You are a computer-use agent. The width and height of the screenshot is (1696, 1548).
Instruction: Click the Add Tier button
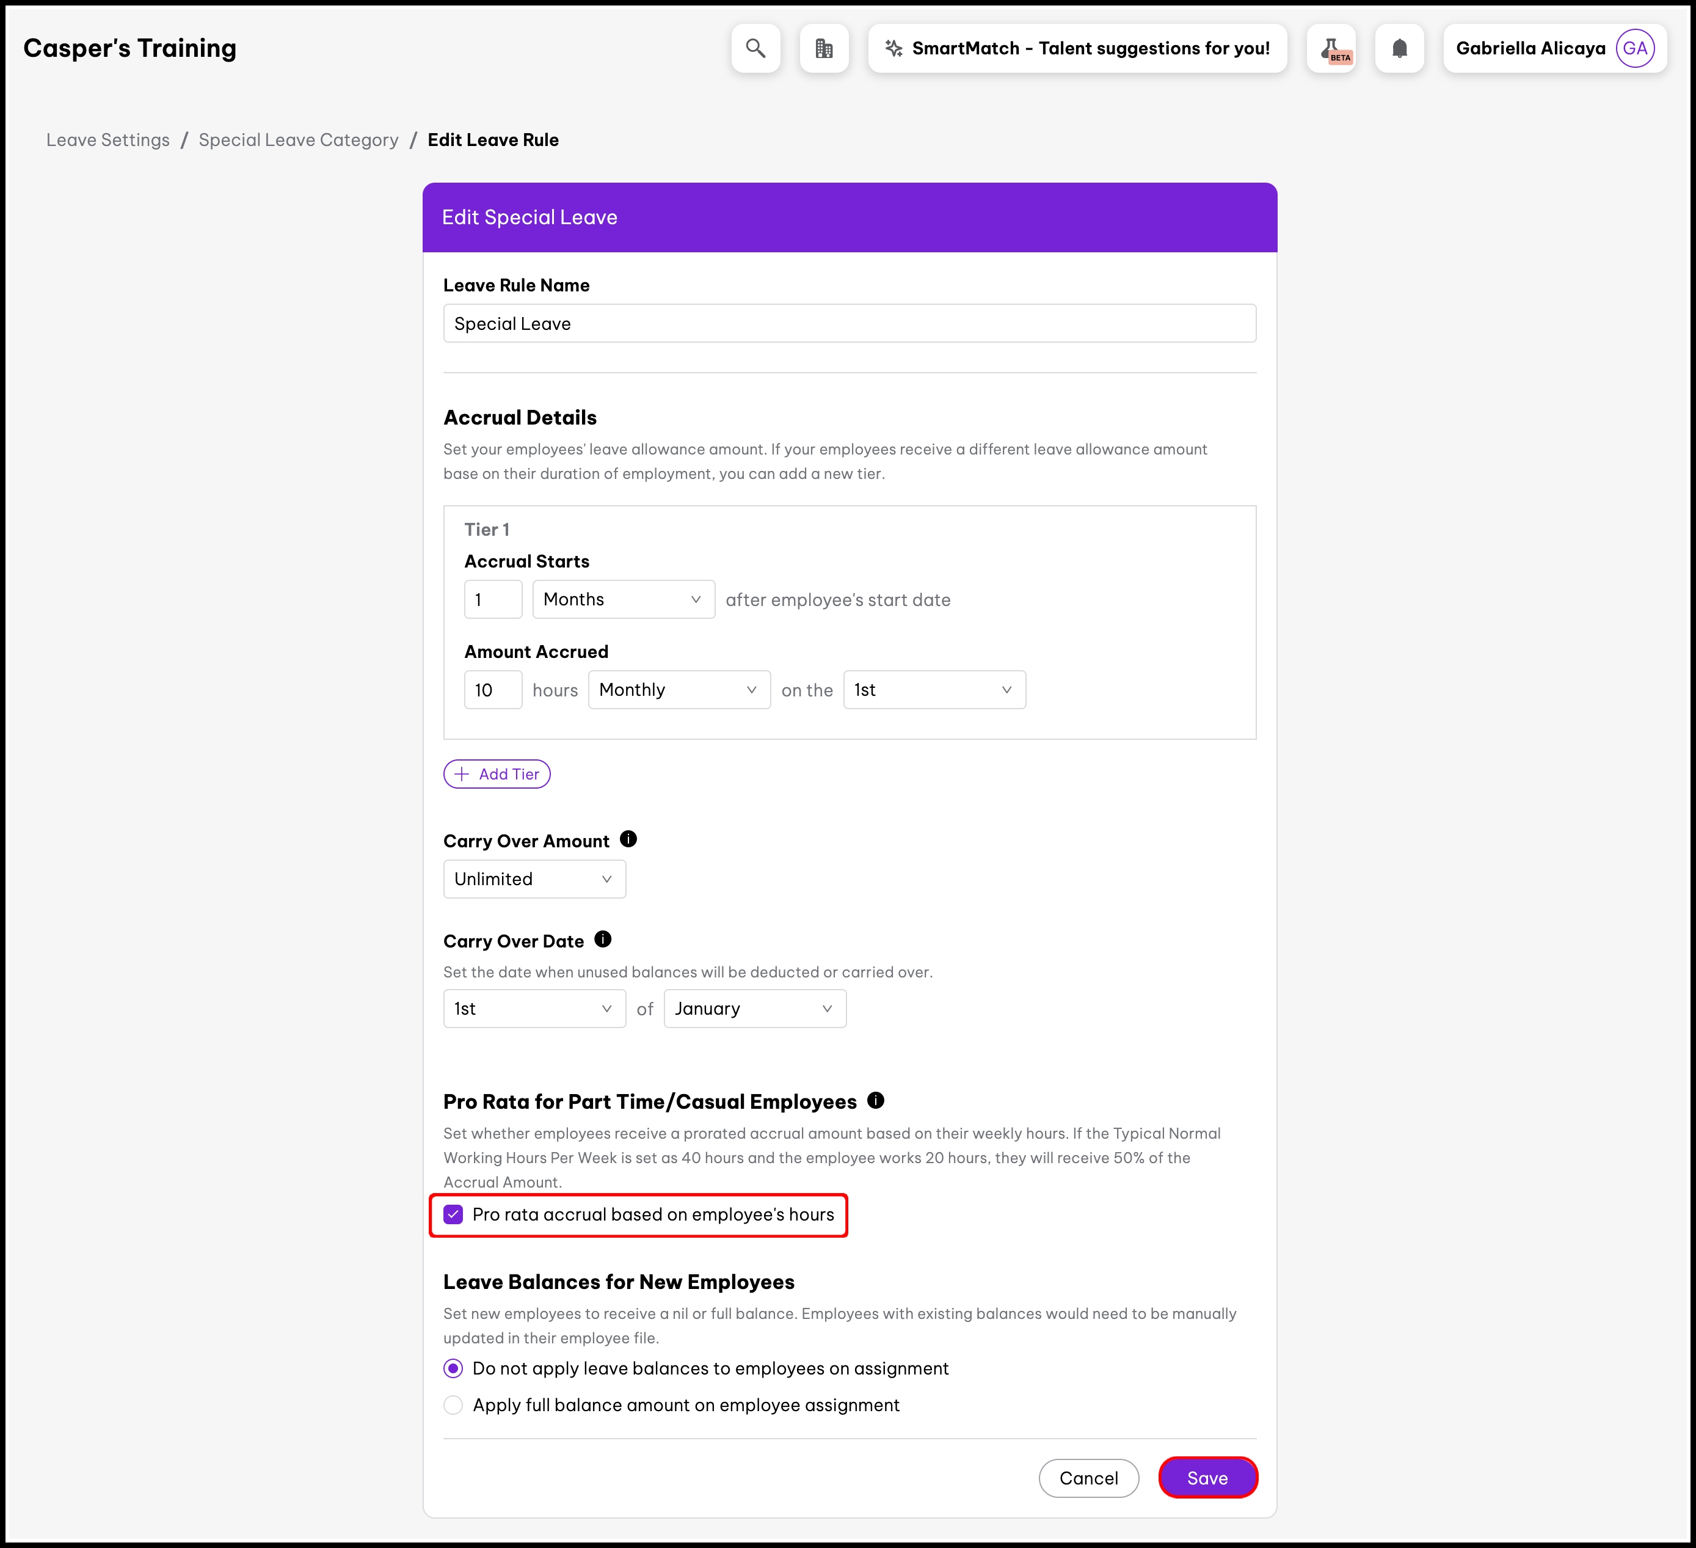pos(497,774)
